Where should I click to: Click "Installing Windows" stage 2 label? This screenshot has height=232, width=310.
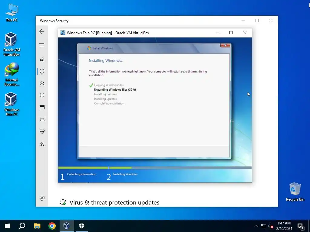125,174
